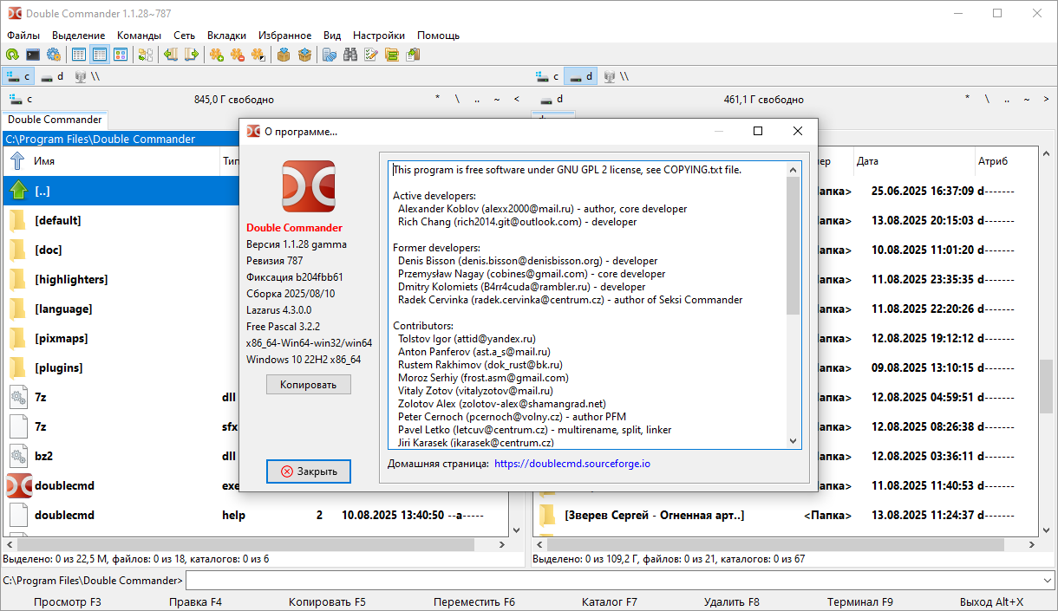The image size is (1058, 611).
Task: Select drive d button in right drive bar
Action: (x=580, y=76)
